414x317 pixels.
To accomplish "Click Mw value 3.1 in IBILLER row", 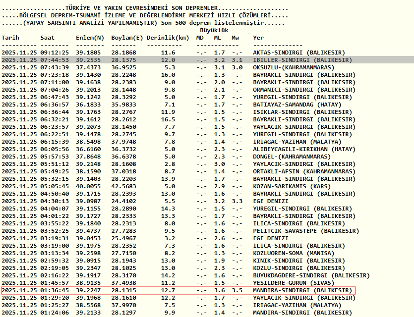I will (x=237, y=60).
